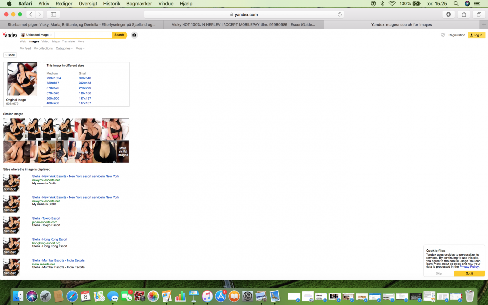Open the More link beside Translate
The width and height of the screenshot is (488, 305).
[x=81, y=42]
